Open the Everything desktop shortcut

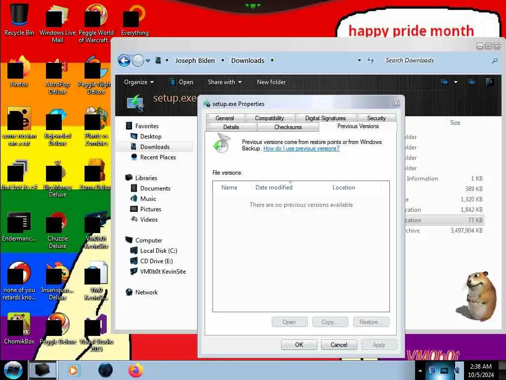134,20
